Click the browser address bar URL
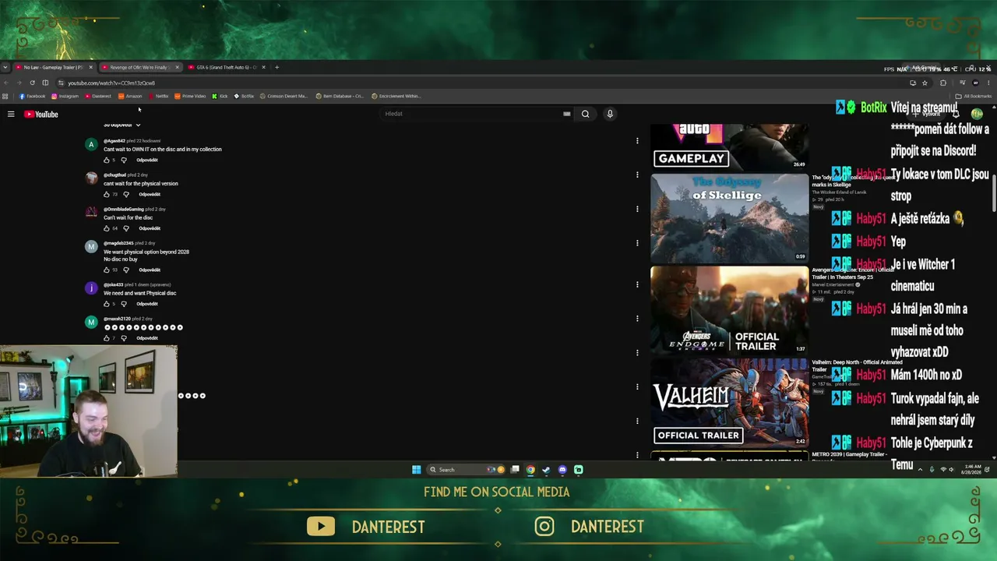The width and height of the screenshot is (997, 561). point(111,83)
